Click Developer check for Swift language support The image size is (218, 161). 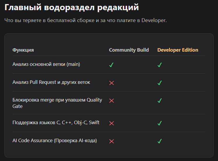click(160, 123)
